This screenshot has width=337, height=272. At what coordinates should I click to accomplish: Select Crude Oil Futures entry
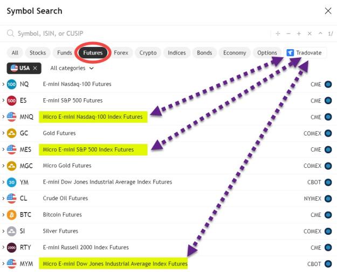(x=65, y=199)
